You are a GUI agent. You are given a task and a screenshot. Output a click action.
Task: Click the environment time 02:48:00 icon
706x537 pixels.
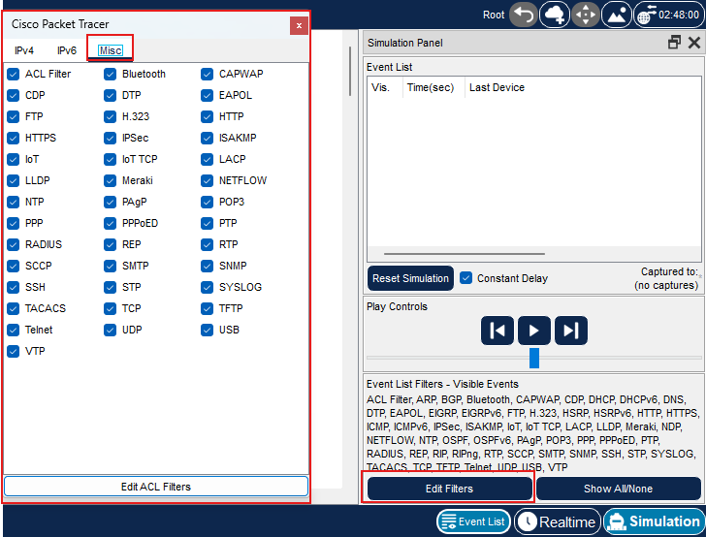click(668, 15)
